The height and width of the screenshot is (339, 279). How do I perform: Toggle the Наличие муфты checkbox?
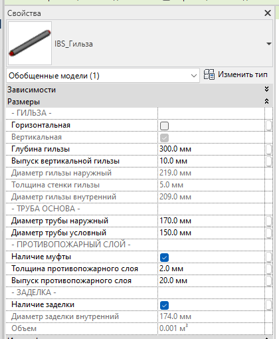coord(164,257)
